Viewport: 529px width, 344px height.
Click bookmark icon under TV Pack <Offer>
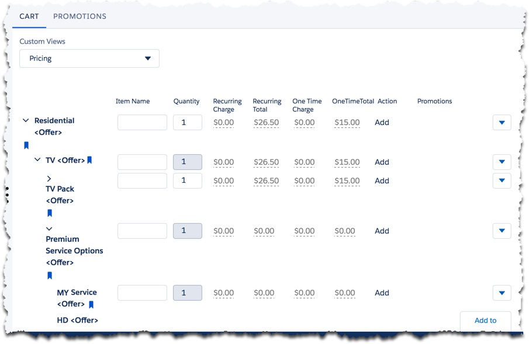click(x=50, y=213)
